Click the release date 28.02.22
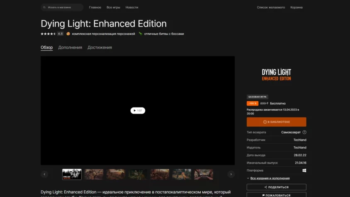Viewport: 350px width, 197px height. point(300,155)
